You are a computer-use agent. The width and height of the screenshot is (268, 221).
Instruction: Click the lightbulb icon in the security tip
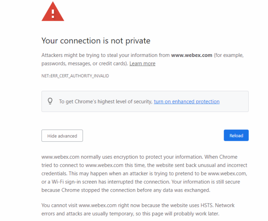(50, 101)
